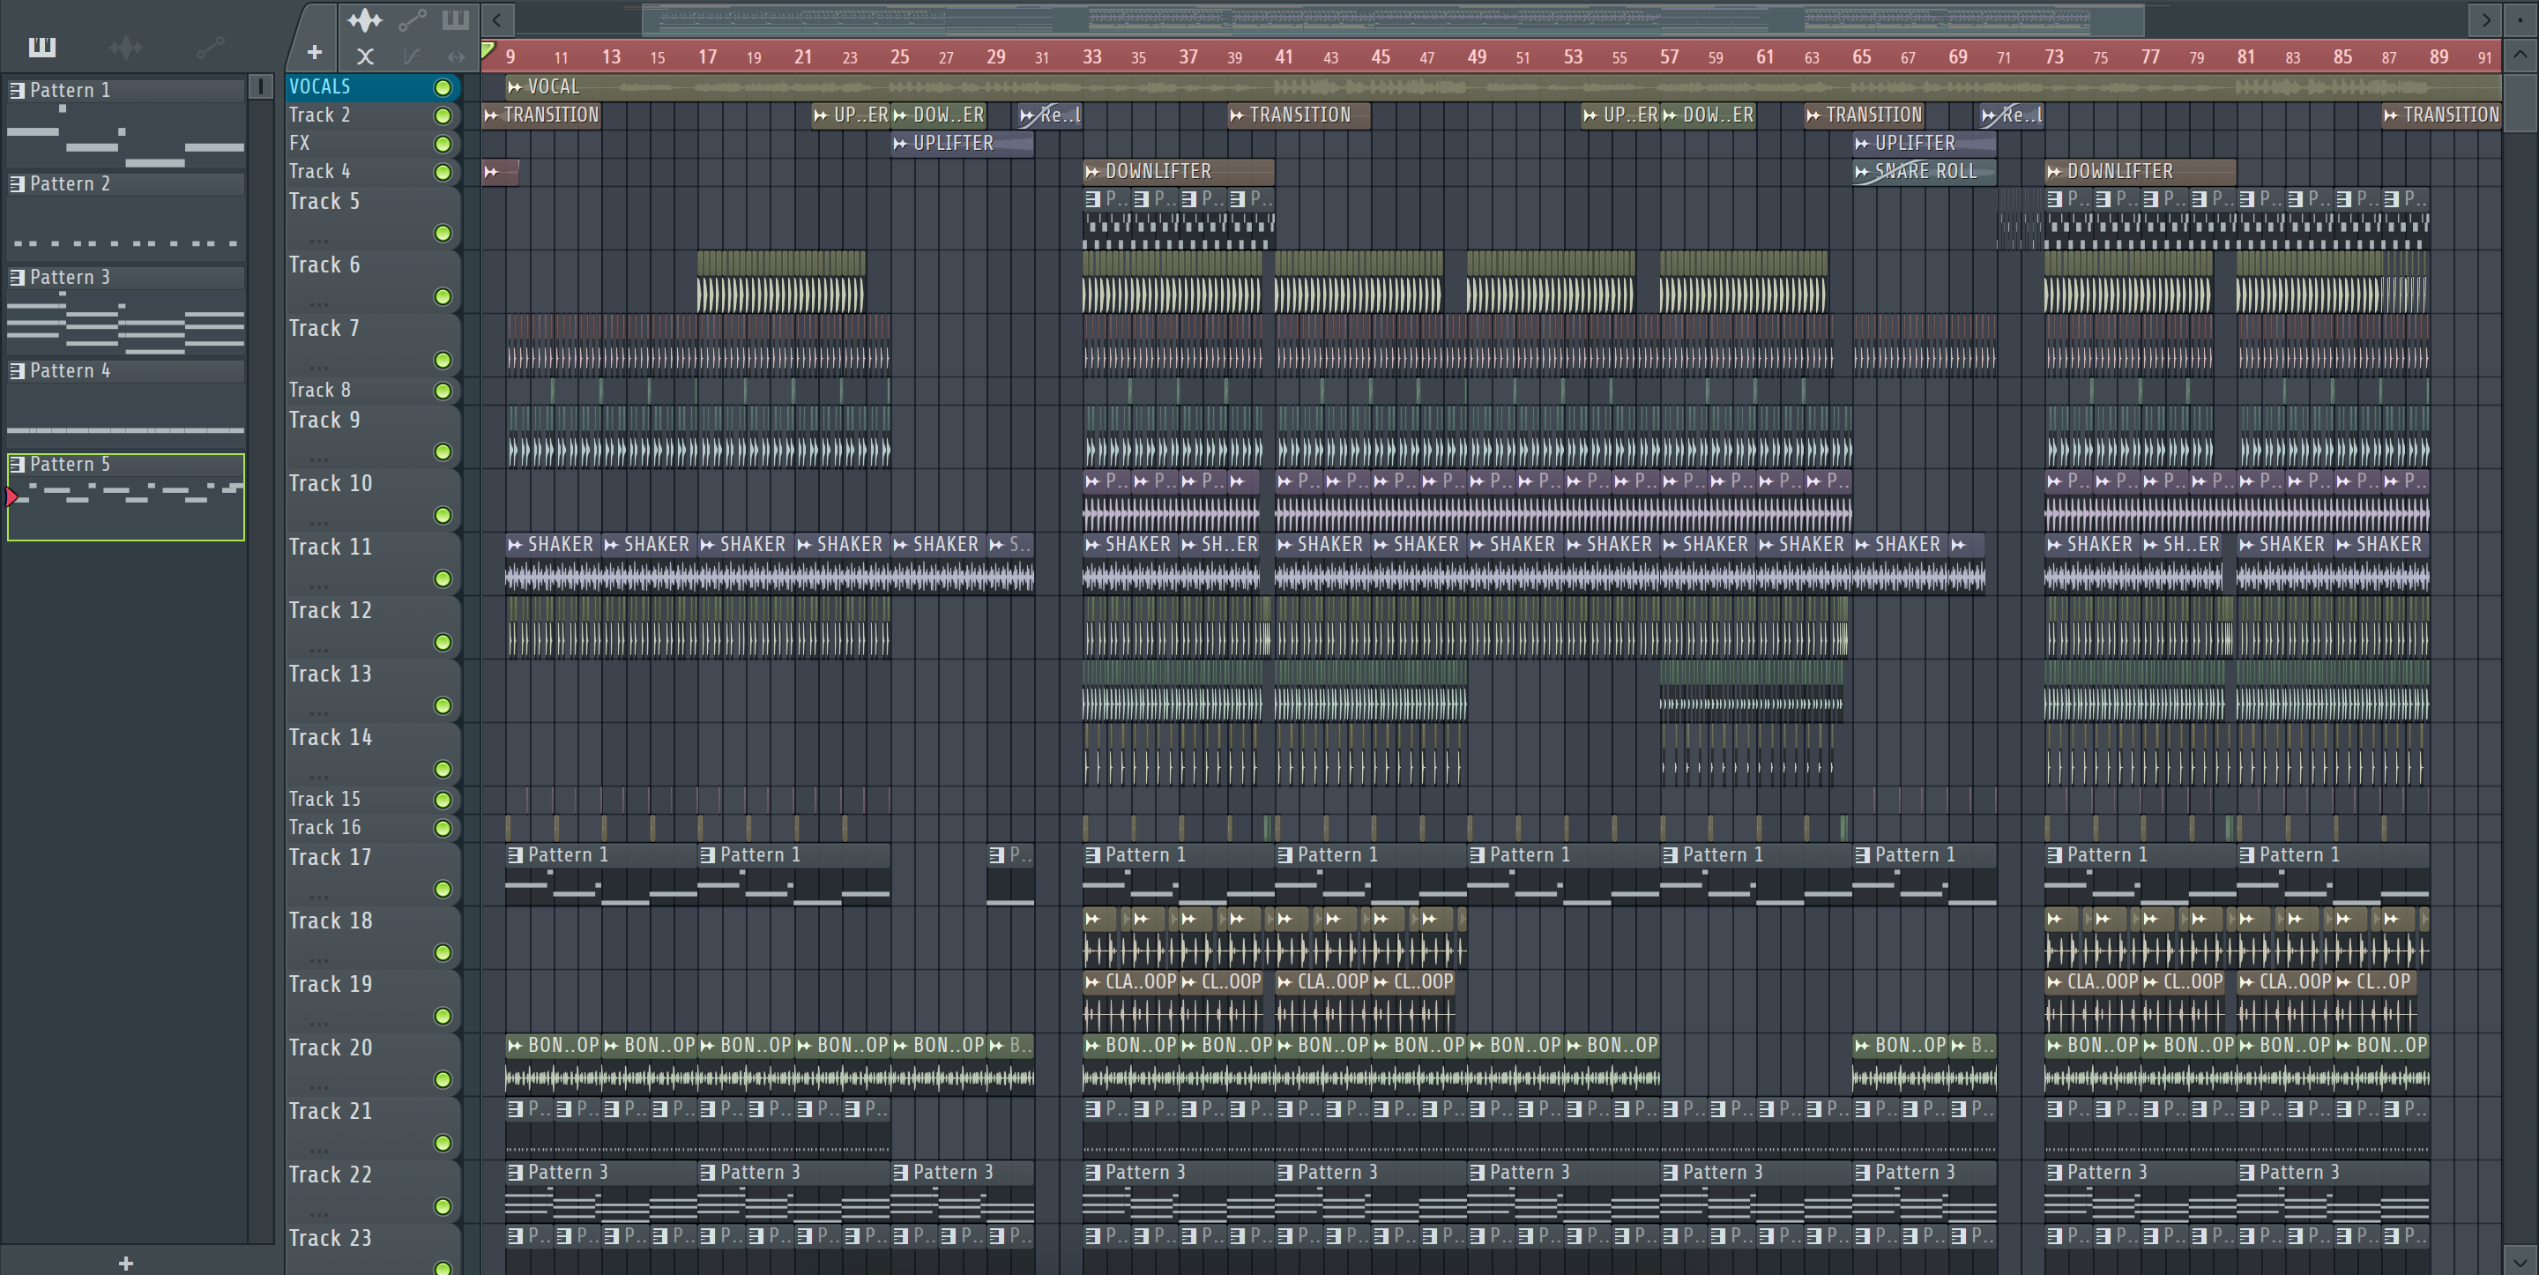
Task: Toggle audio clip focus waveform icon
Action: pyautogui.click(x=364, y=19)
